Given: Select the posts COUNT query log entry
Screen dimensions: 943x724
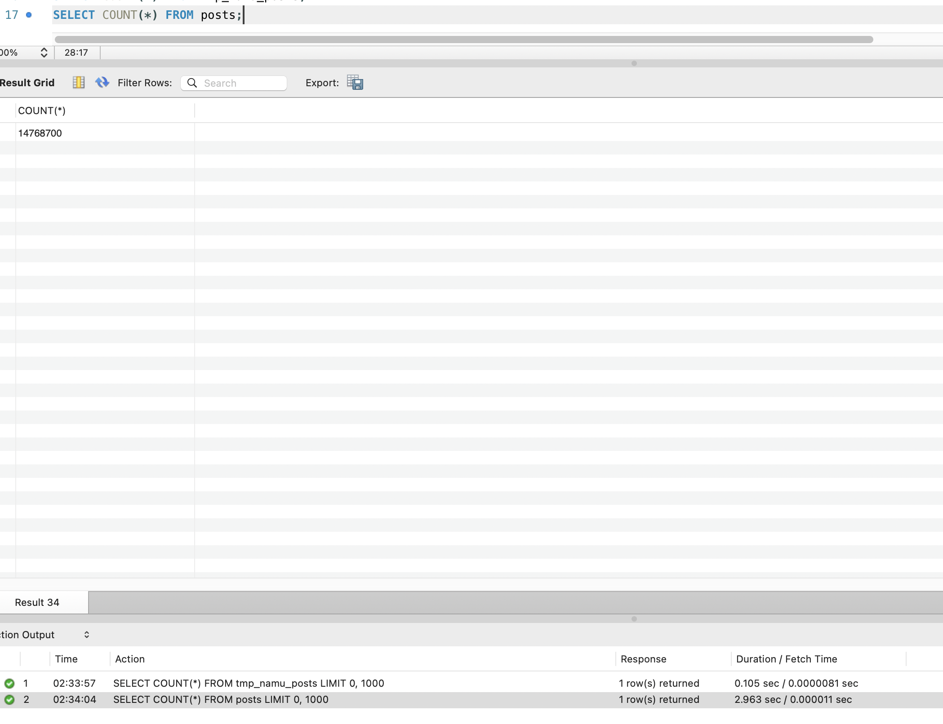Looking at the screenshot, I should click(221, 700).
